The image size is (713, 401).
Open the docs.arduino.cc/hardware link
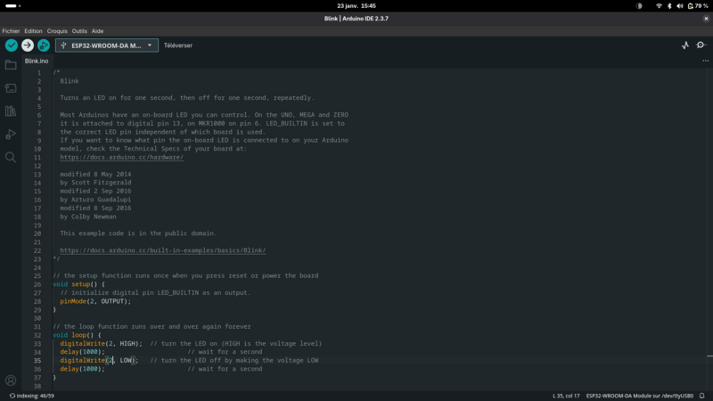[x=122, y=158]
